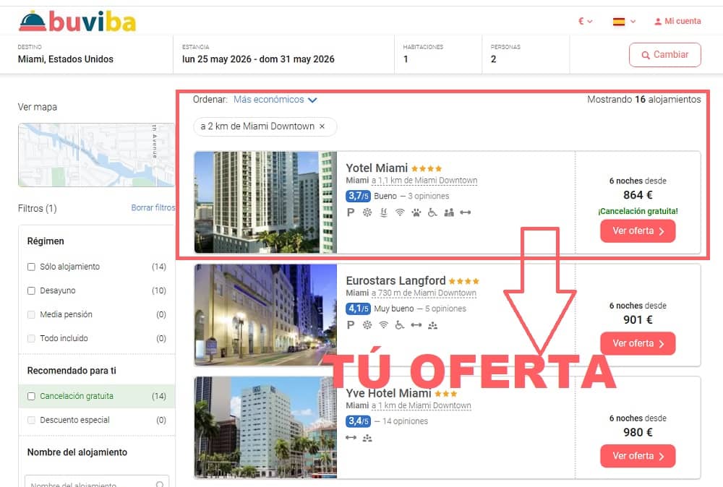Click the '14 opiniones' text
The height and width of the screenshot is (487, 723).
coord(406,421)
